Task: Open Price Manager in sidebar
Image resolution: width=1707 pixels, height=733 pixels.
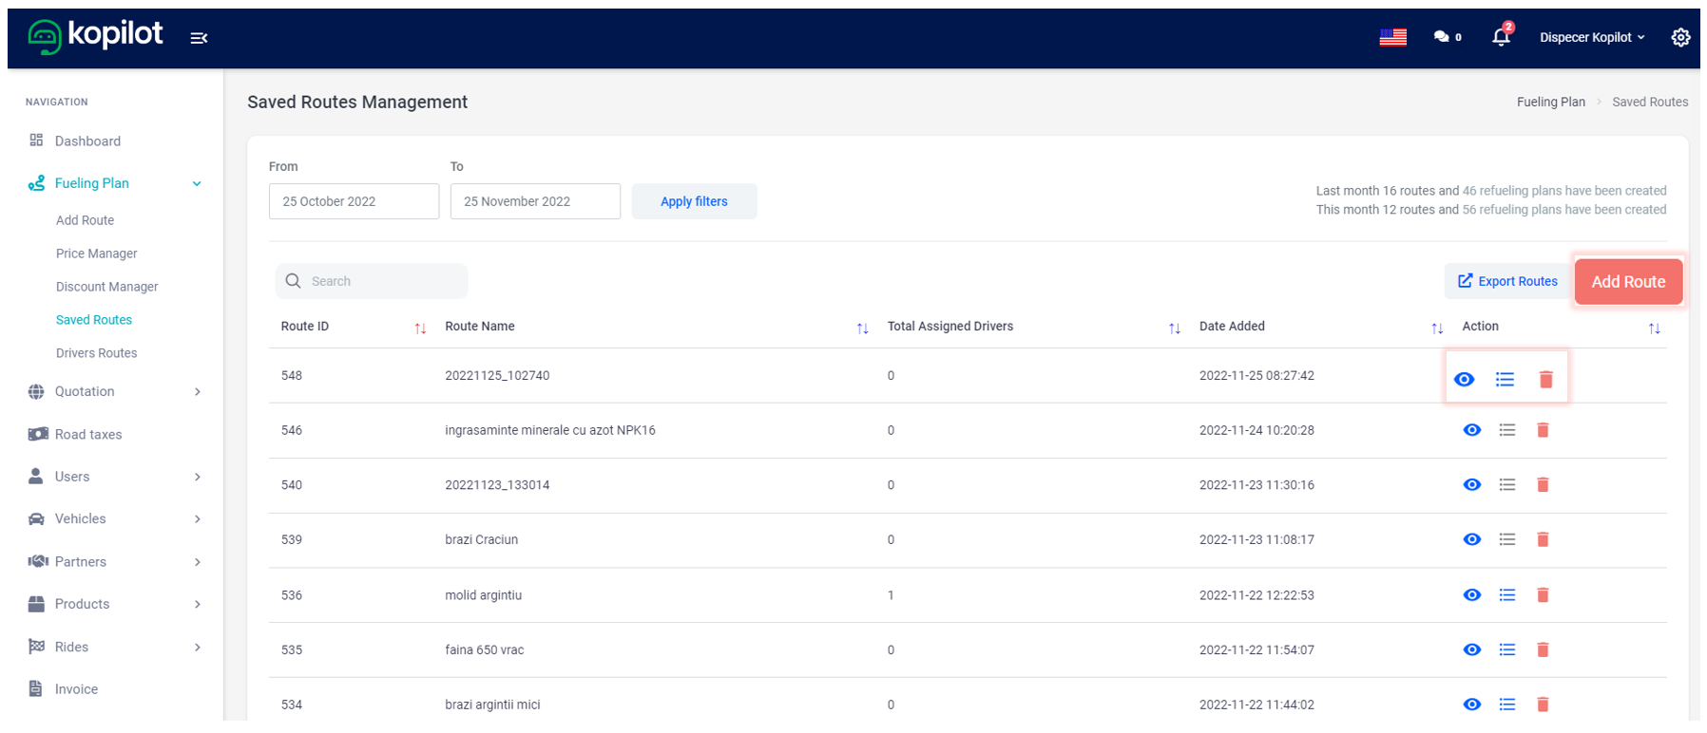Action: tap(96, 254)
